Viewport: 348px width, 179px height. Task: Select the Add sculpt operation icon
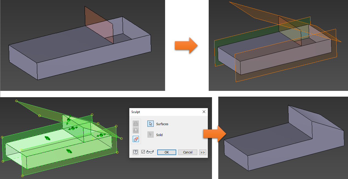coord(136,124)
